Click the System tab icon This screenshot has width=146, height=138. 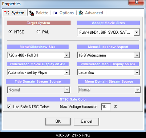coord(7,13)
